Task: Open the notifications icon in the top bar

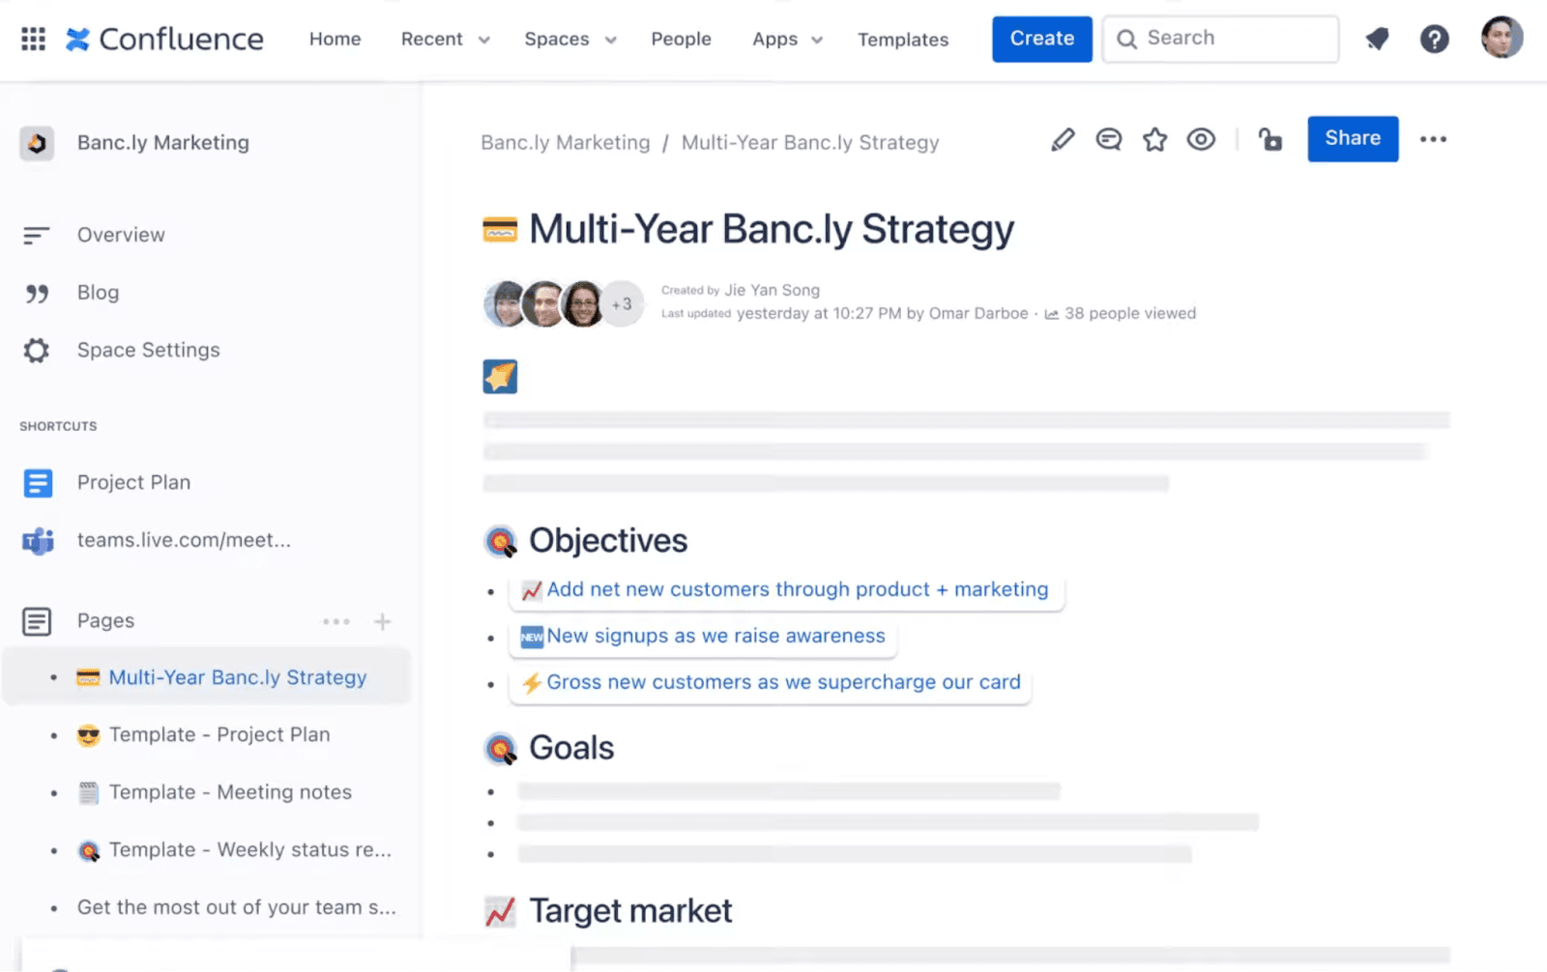Action: tap(1377, 39)
